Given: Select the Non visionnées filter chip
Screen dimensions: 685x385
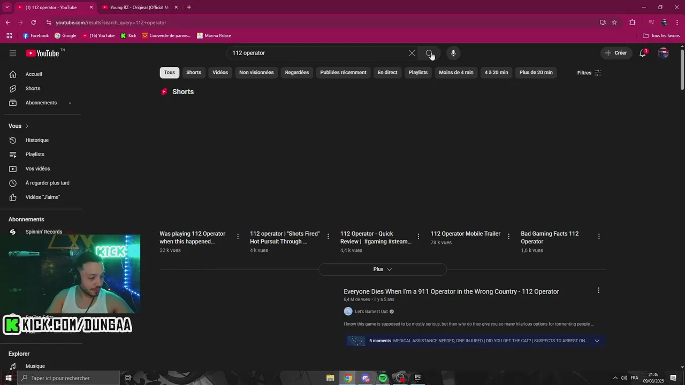Looking at the screenshot, I should coord(256,73).
